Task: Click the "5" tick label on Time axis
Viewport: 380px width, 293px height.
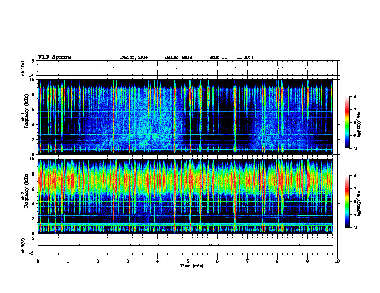Action: 188,261
